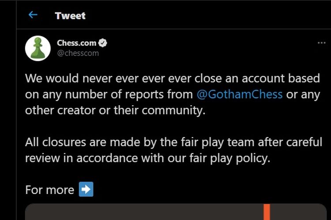Viewport: 331px width, 220px height.
Task: Click the 'For more' text
Action: (49, 190)
